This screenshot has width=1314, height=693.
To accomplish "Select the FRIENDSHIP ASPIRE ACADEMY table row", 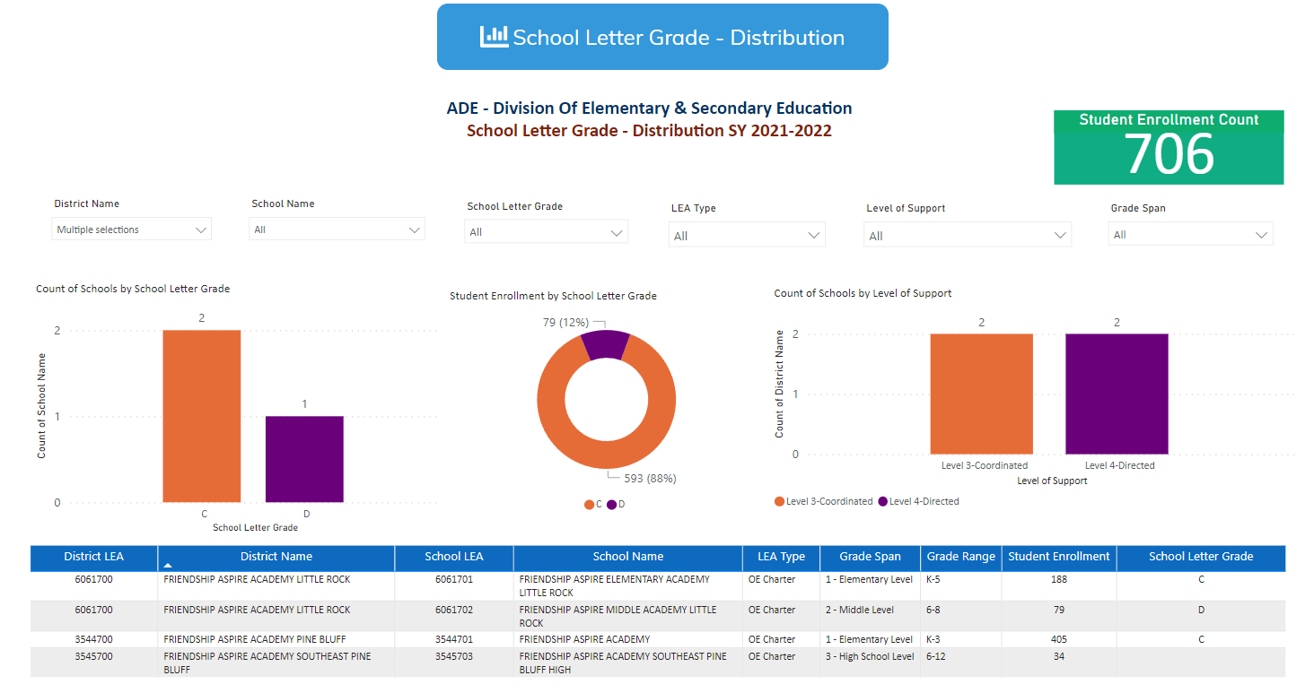I will point(628,638).
